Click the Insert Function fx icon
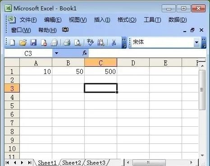Screen dimensions: 210x166 [x=85, y=53]
